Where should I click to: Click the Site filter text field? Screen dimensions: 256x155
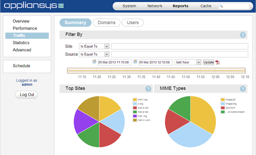click(180, 46)
